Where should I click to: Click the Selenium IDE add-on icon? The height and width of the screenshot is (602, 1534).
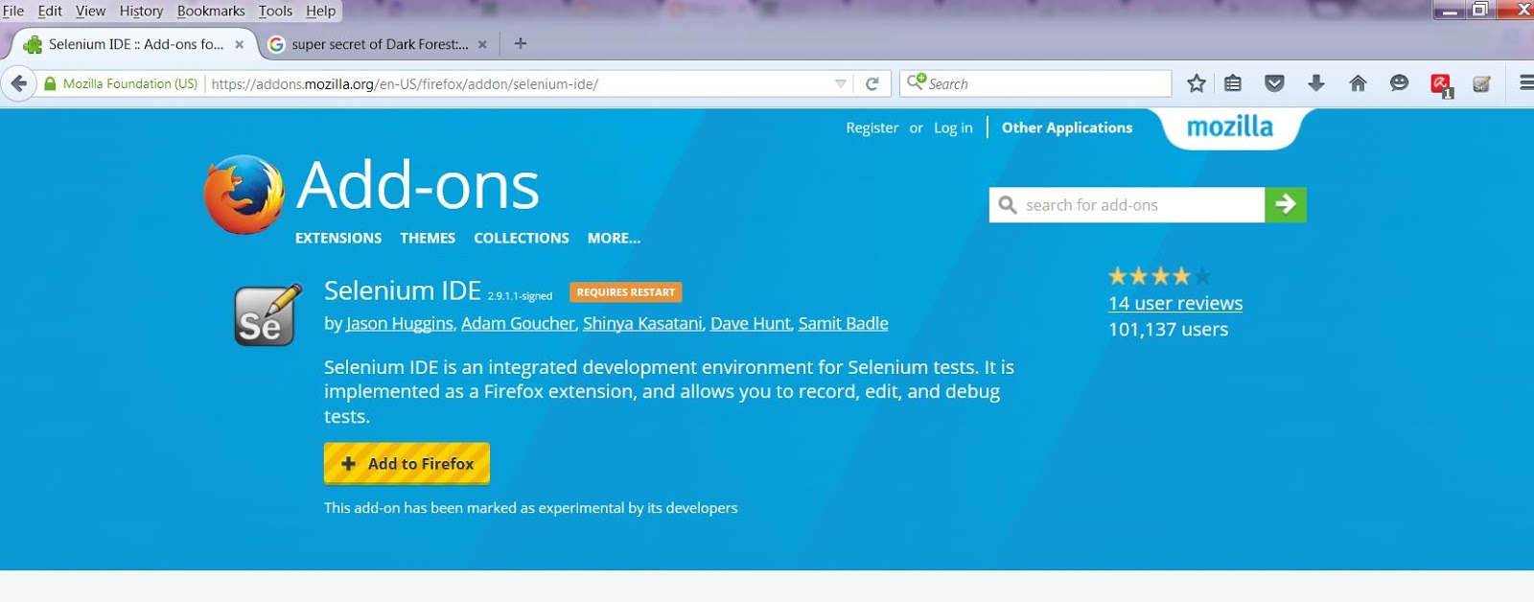(267, 314)
